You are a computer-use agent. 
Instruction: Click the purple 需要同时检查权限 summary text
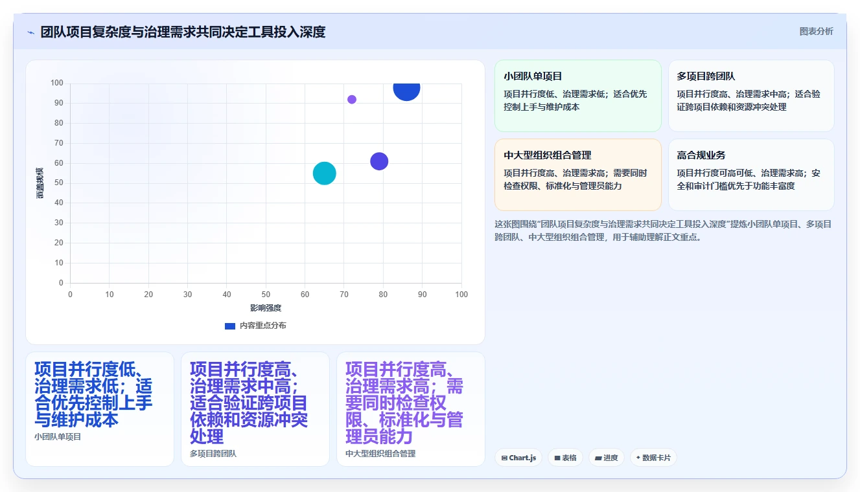tap(404, 403)
